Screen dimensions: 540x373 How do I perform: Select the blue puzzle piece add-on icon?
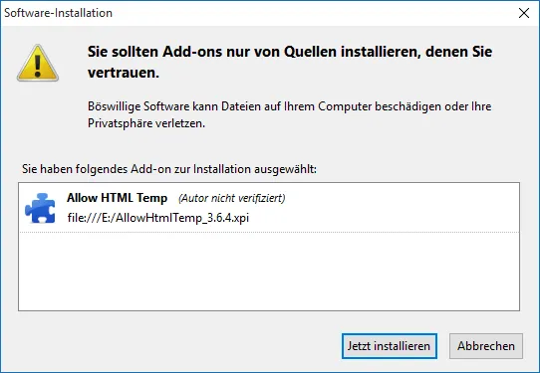40,208
